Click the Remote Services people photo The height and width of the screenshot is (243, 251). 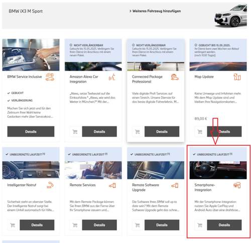coord(93,170)
